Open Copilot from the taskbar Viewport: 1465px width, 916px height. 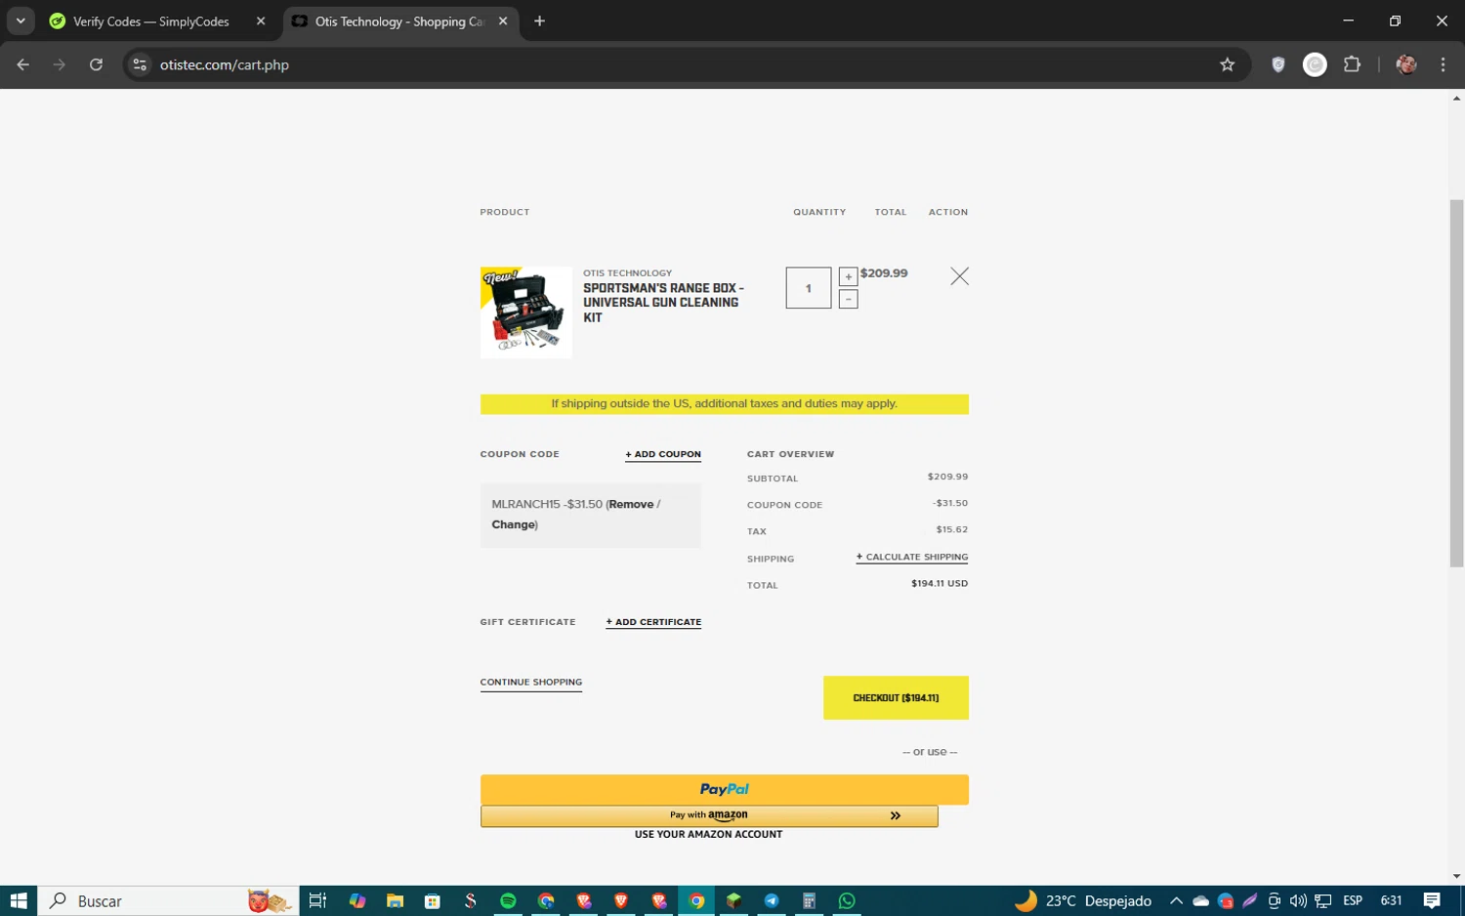click(357, 900)
